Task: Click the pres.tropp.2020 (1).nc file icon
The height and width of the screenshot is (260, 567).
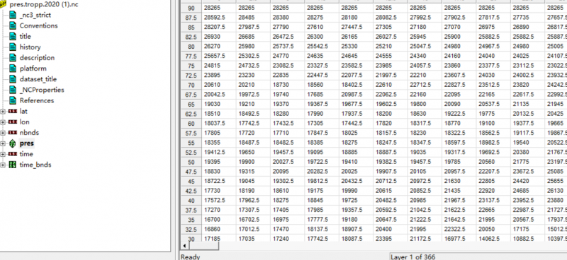Action: 4,4
